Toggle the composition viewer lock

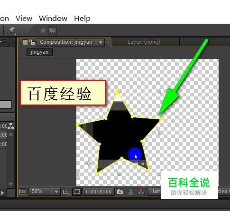coord(32,42)
